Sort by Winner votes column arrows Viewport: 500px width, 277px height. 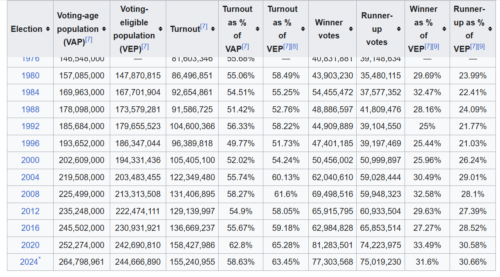point(351,29)
